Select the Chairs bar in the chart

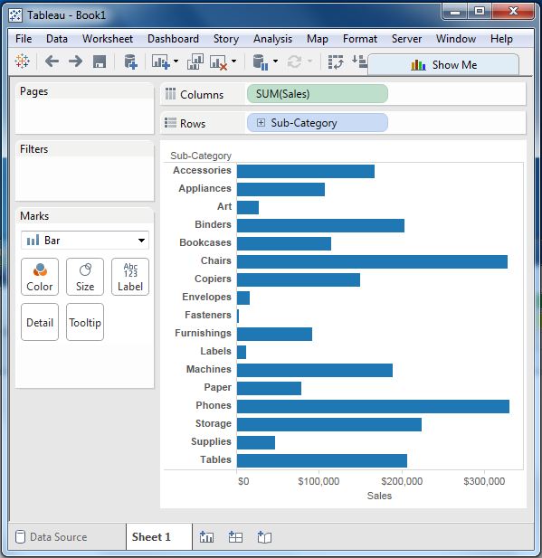(372, 261)
